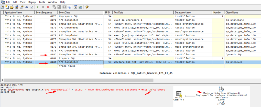Click EventSequence cell 8180
The height and width of the screenshot is (107, 262).
click(x=46, y=55)
